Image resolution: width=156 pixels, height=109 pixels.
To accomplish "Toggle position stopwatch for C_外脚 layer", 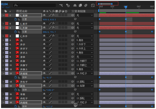I will point(16,32).
